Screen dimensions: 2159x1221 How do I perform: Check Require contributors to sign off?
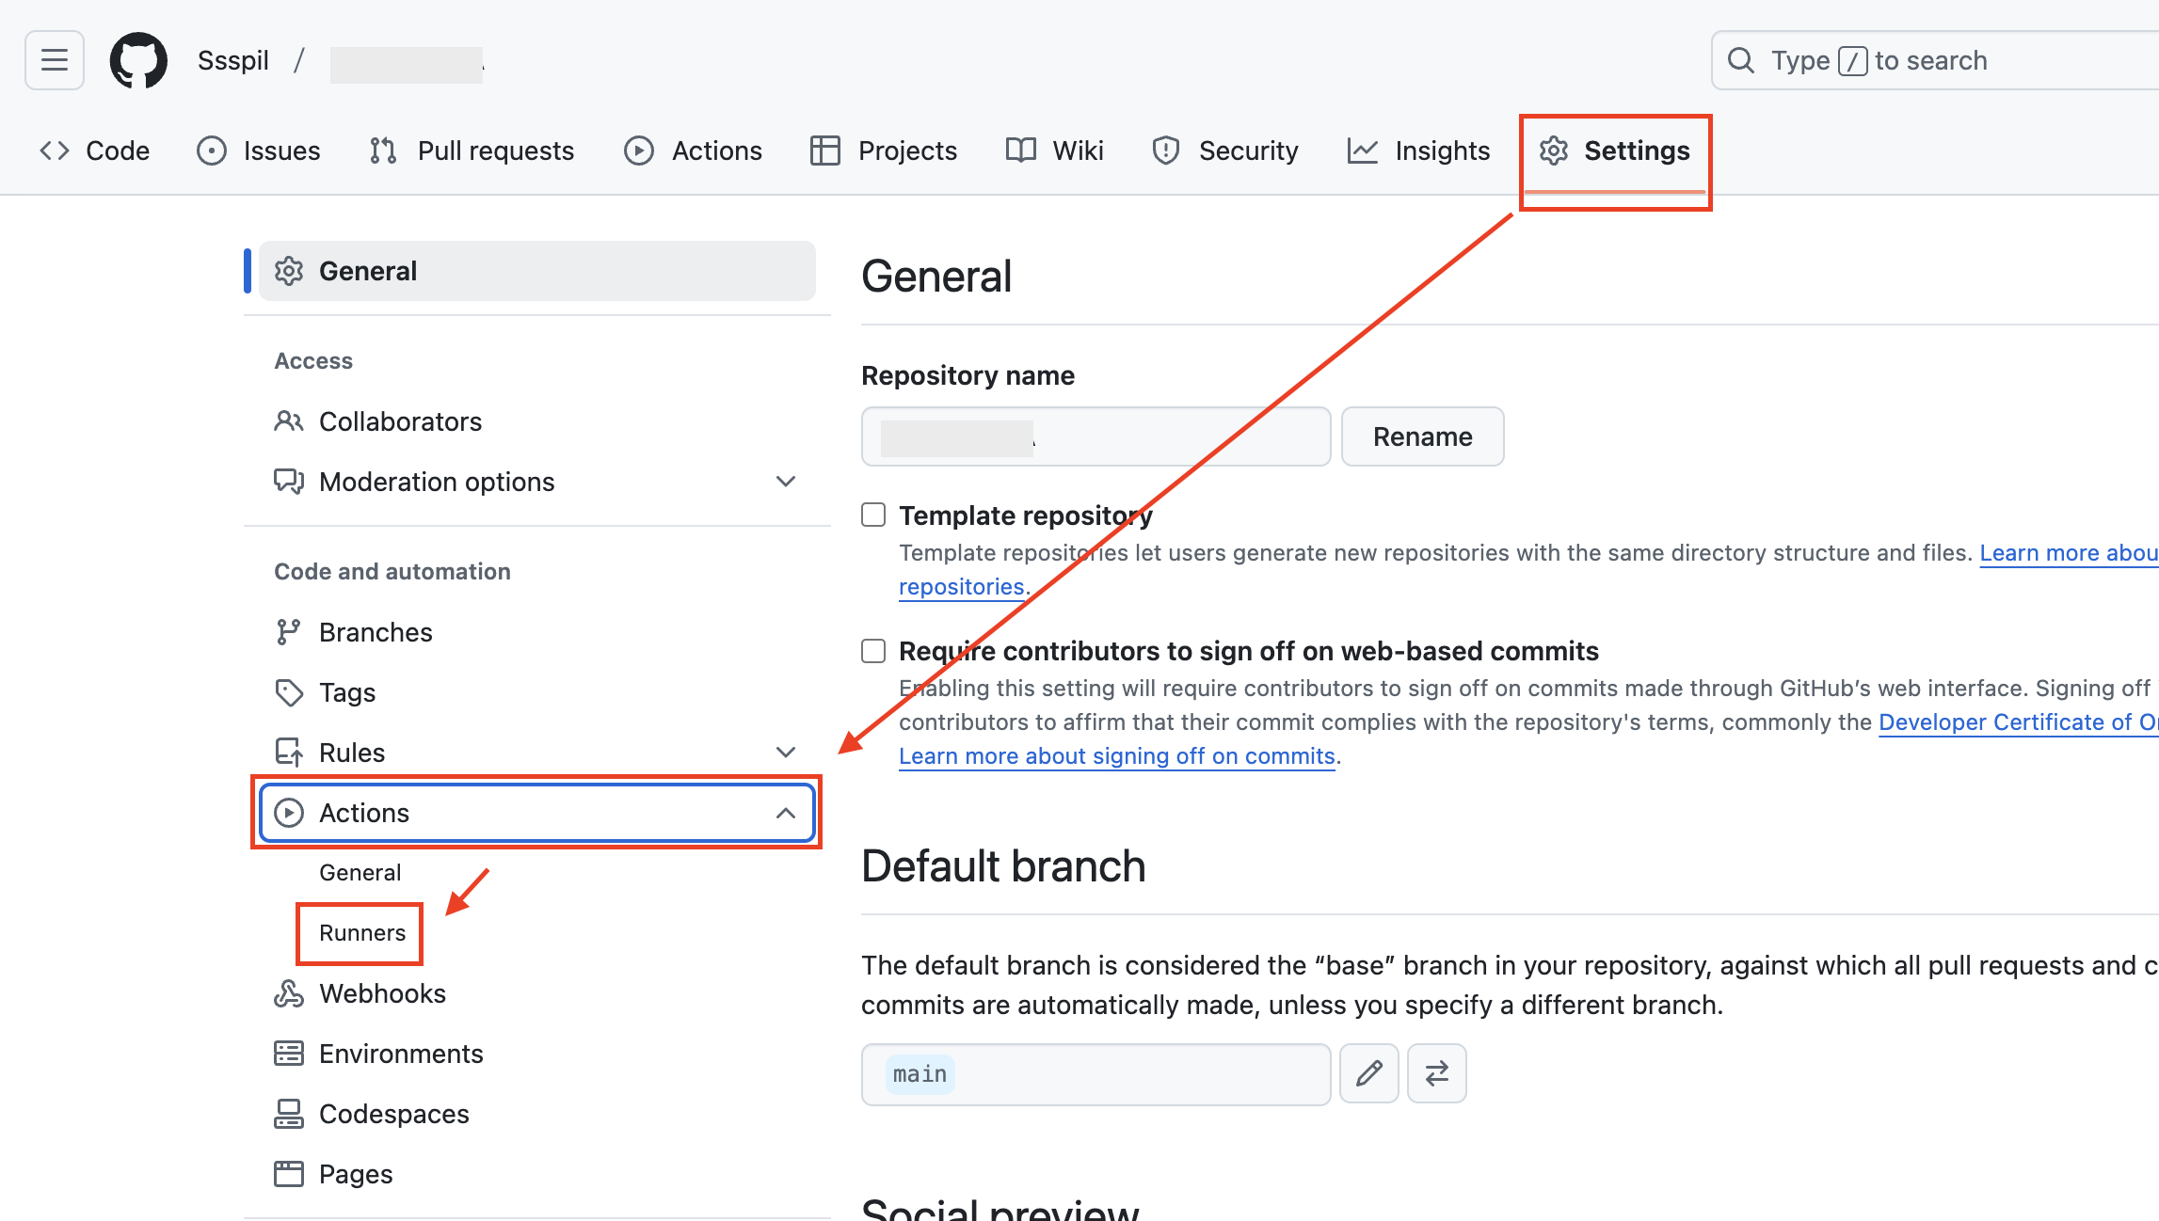coord(873,651)
